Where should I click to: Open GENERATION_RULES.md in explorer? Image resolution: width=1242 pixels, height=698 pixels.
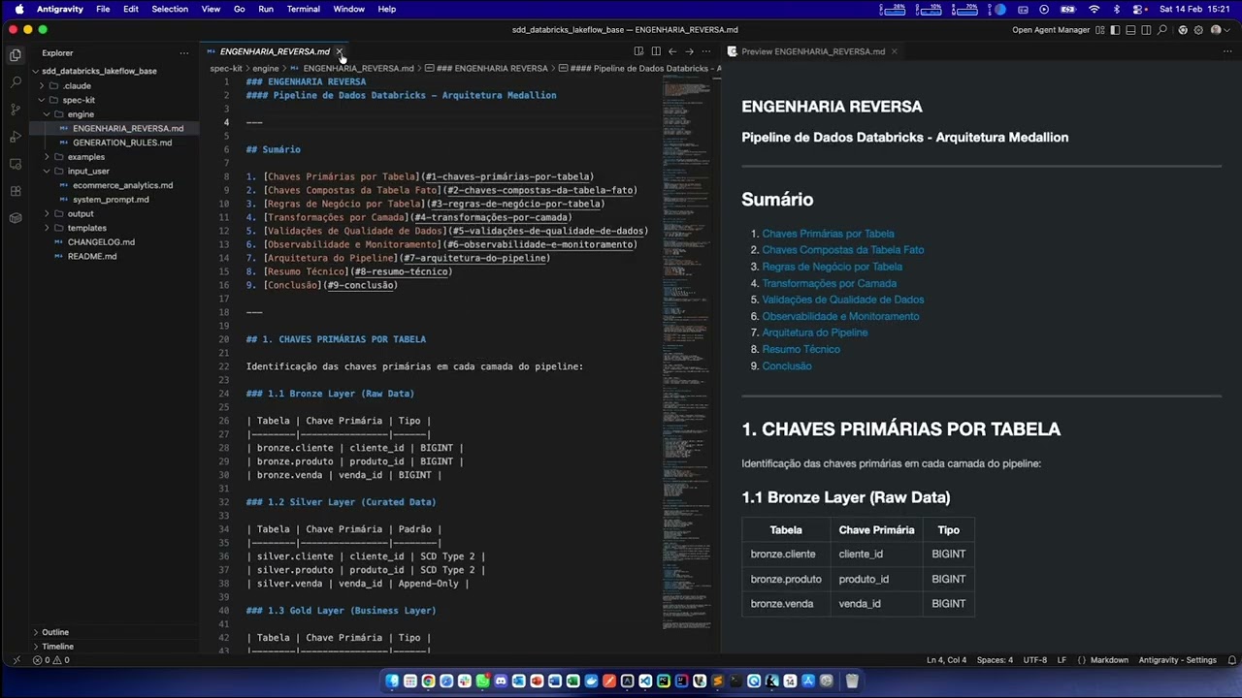coord(122,143)
